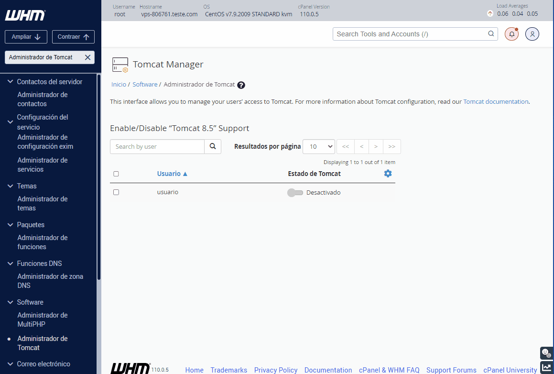The image size is (554, 374).
Task: Click the Inicio breadcrumb link
Action: (119, 85)
